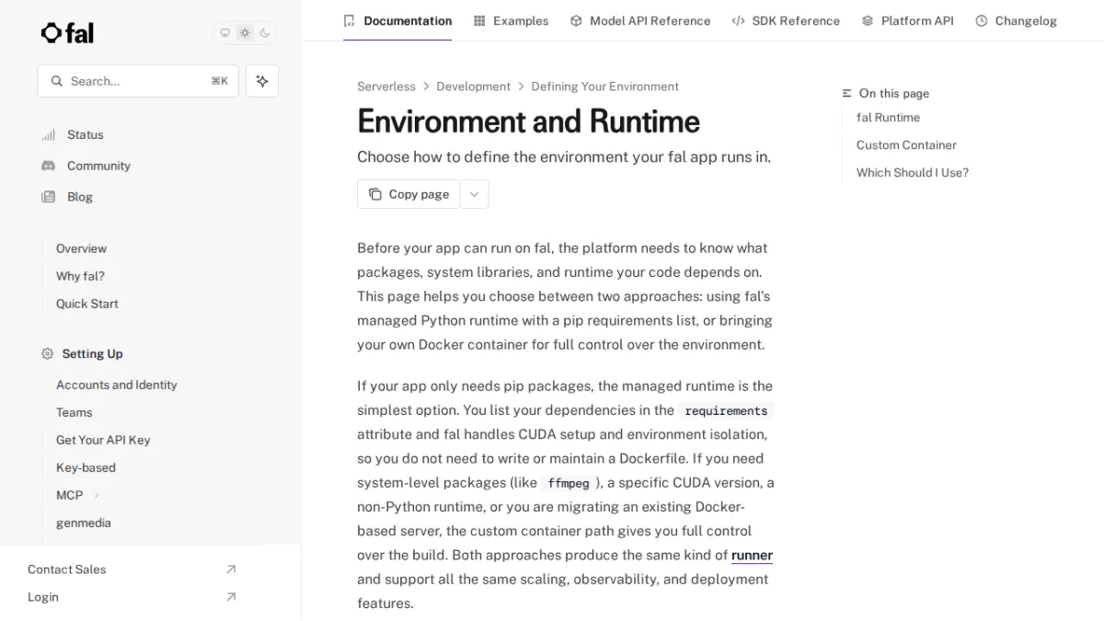Viewport: 1104px width, 621px height.
Task: Click the Setting Up section header
Action: pos(92,353)
